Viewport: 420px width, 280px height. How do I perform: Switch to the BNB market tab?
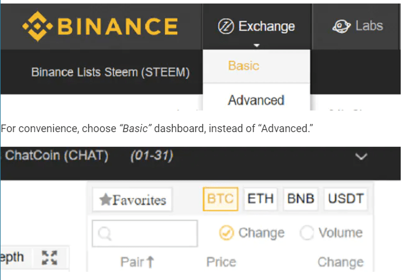click(x=301, y=199)
